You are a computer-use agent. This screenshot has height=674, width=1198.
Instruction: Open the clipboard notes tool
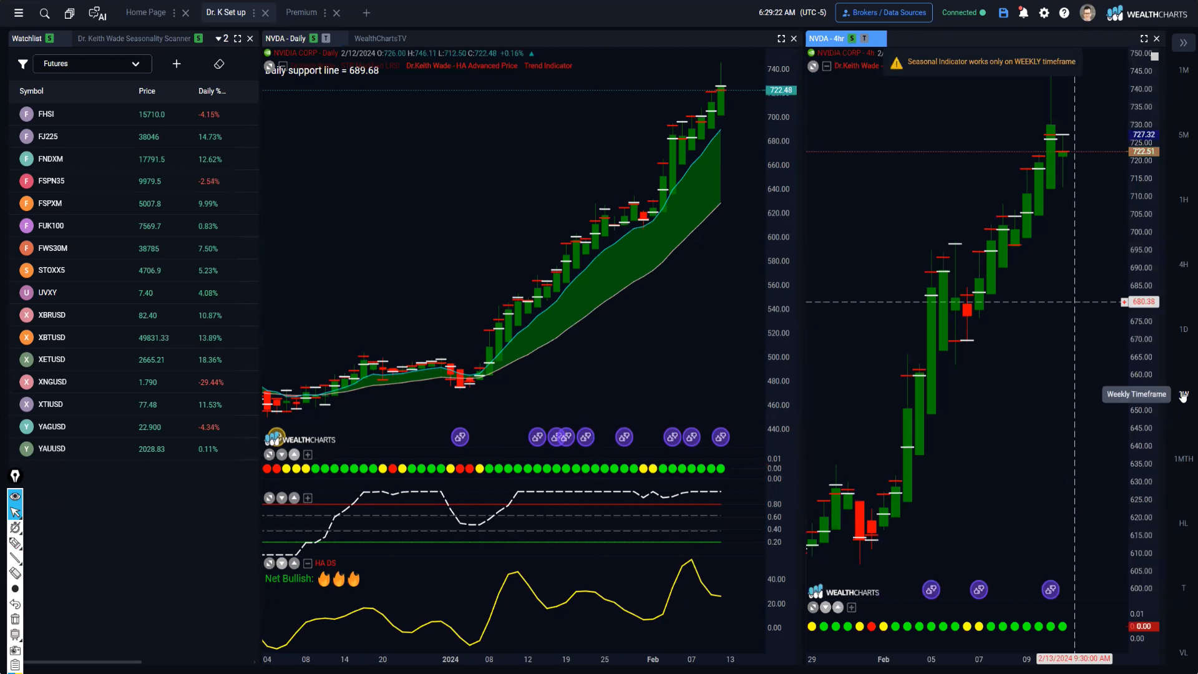coord(15,665)
